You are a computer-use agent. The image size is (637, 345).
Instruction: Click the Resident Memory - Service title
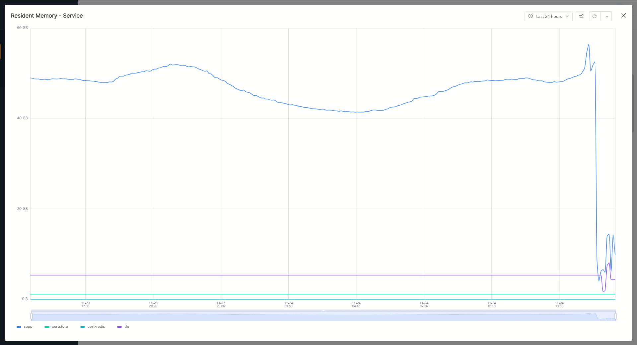point(47,16)
